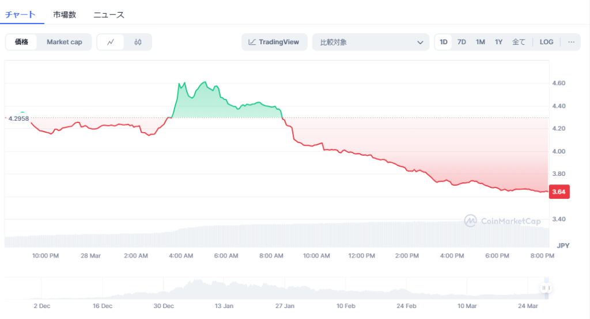The width and height of the screenshot is (590, 319).
Task: Open the TradingView chart view
Action: (x=274, y=42)
